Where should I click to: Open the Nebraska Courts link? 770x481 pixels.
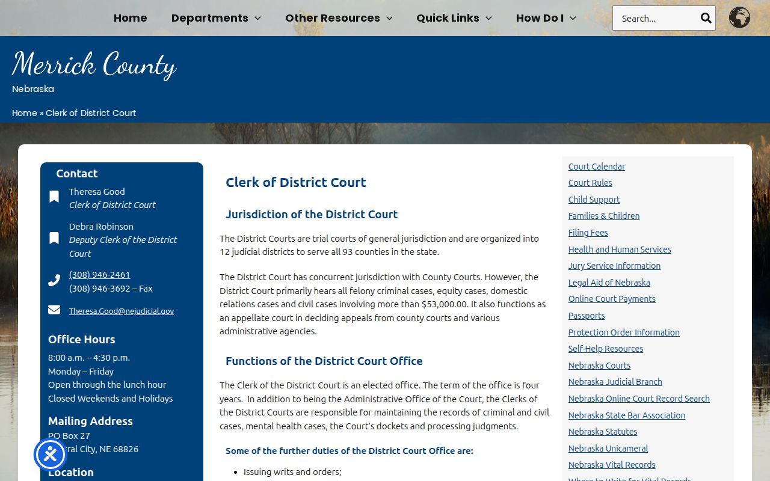600,366
